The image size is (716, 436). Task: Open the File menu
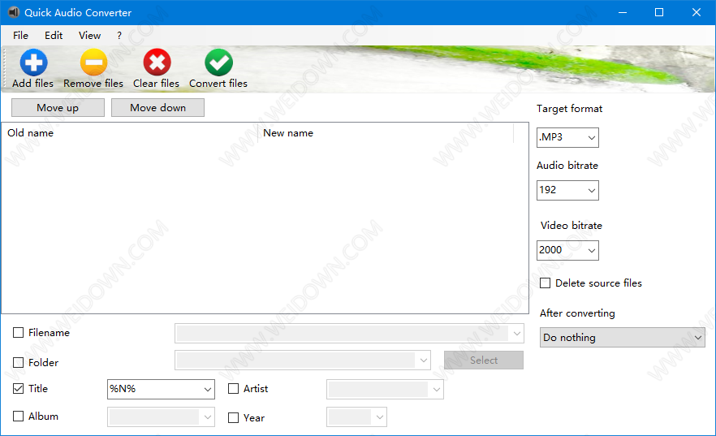pos(20,36)
